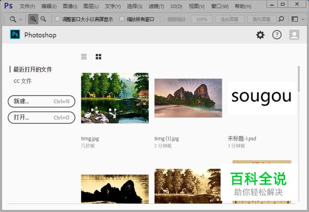The height and width of the screenshot is (212, 309).
Task: Select the zoom out magnifier tool
Action: pos(43,19)
